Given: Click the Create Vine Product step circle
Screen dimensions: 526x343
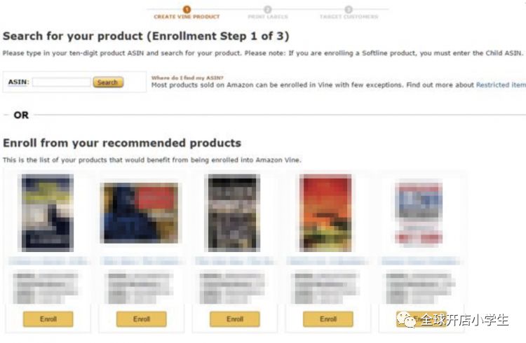Looking at the screenshot, I should point(187,9).
